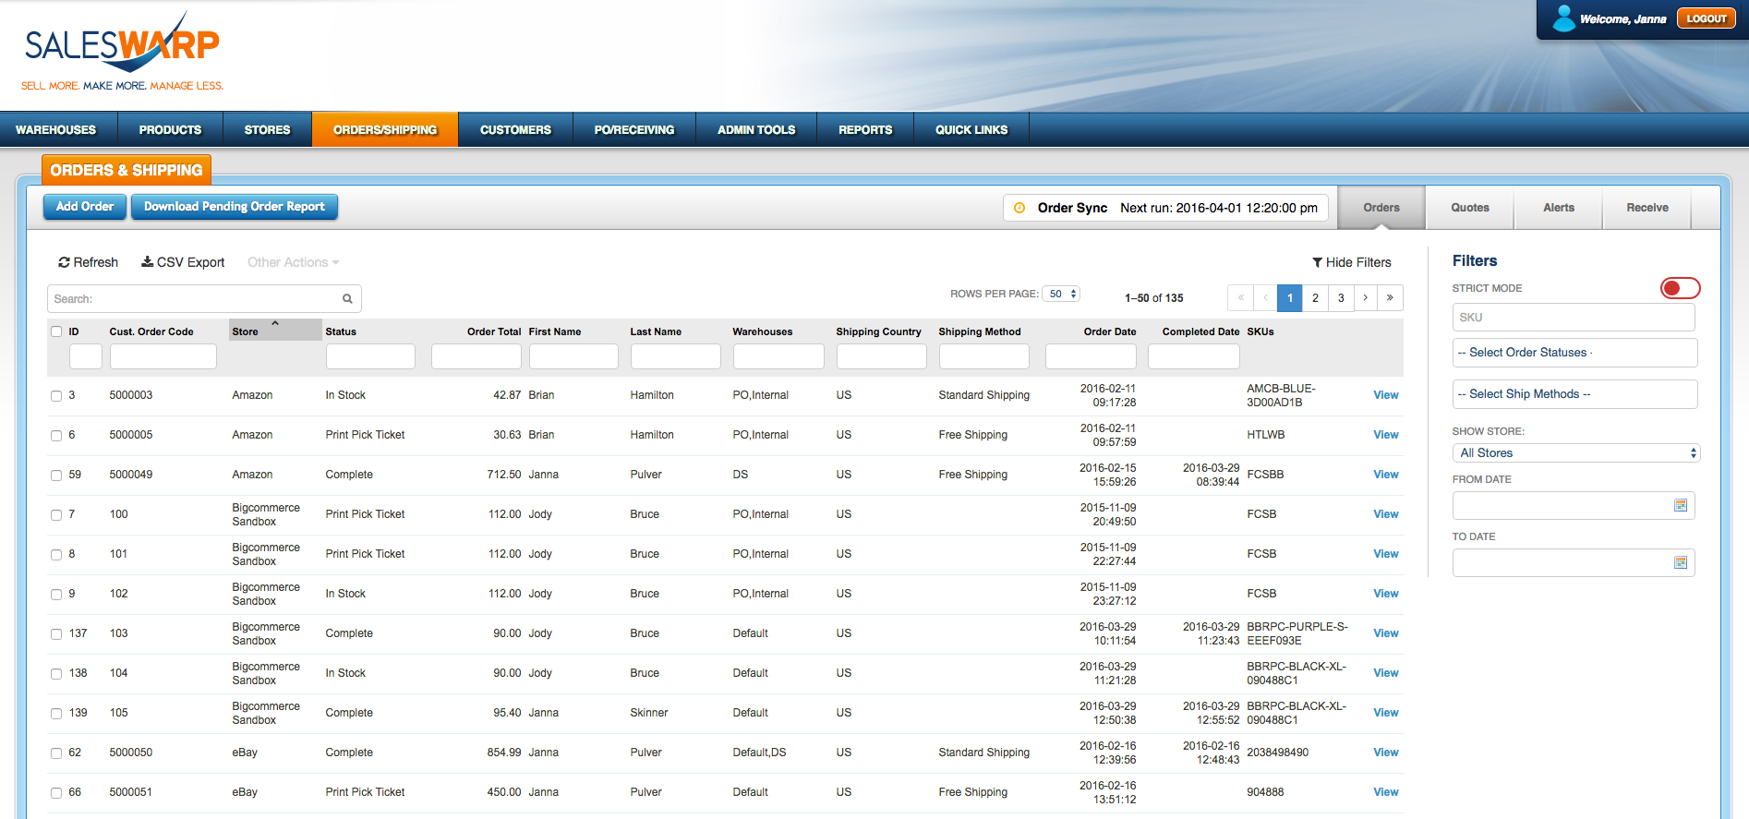Viewport: 1749px width, 819px height.
Task: Open Stores navigation menu
Action: point(268,130)
